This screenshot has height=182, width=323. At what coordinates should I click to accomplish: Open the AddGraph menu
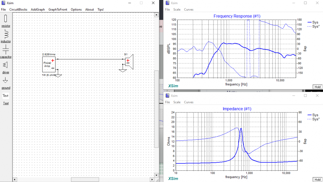38,10
